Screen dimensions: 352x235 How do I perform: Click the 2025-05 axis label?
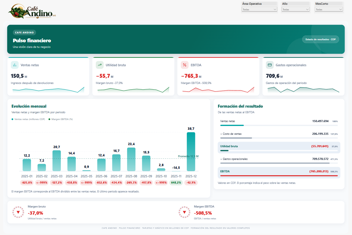click(86, 176)
